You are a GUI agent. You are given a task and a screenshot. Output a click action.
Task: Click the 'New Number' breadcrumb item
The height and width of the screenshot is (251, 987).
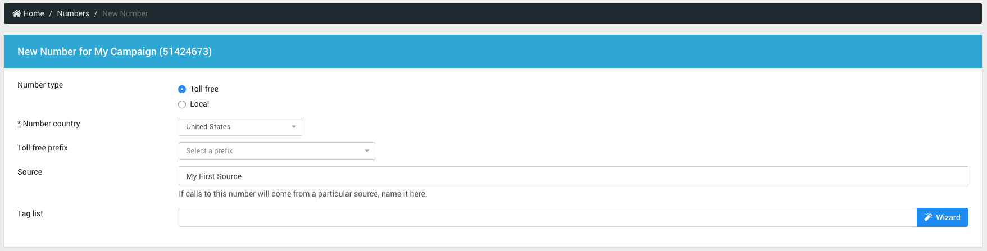(x=125, y=13)
